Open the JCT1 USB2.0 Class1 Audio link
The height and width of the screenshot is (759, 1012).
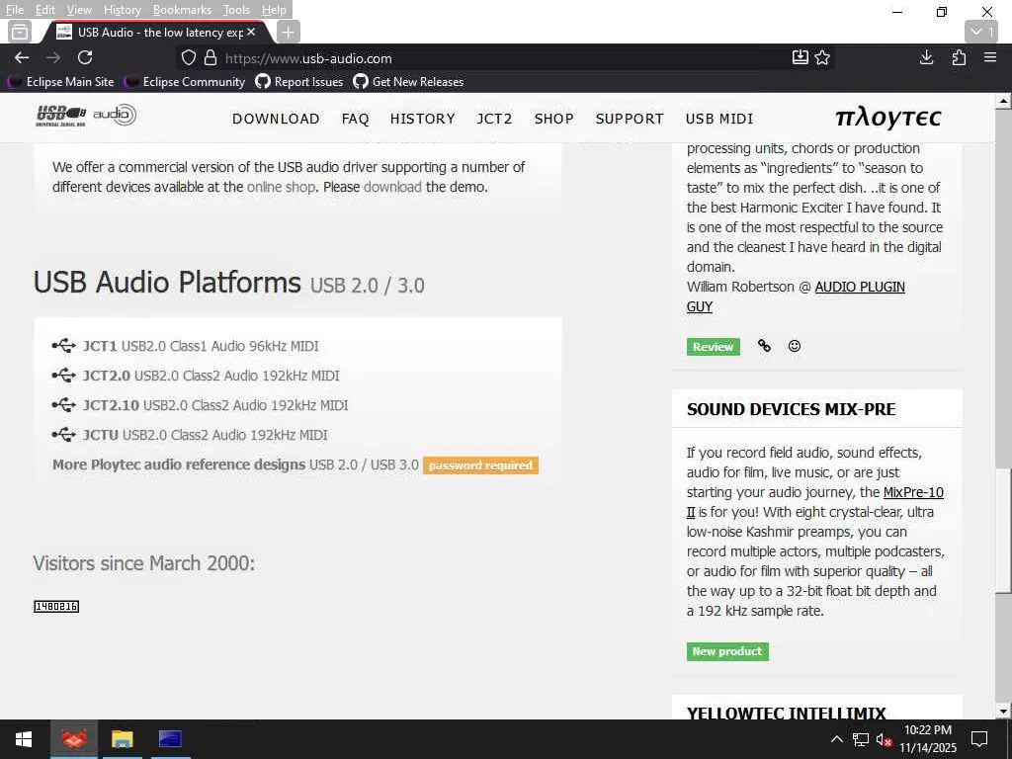coord(201,346)
